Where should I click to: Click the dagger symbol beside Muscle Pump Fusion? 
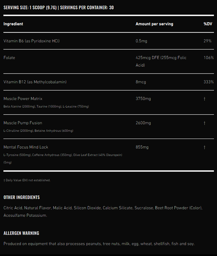(x=204, y=123)
